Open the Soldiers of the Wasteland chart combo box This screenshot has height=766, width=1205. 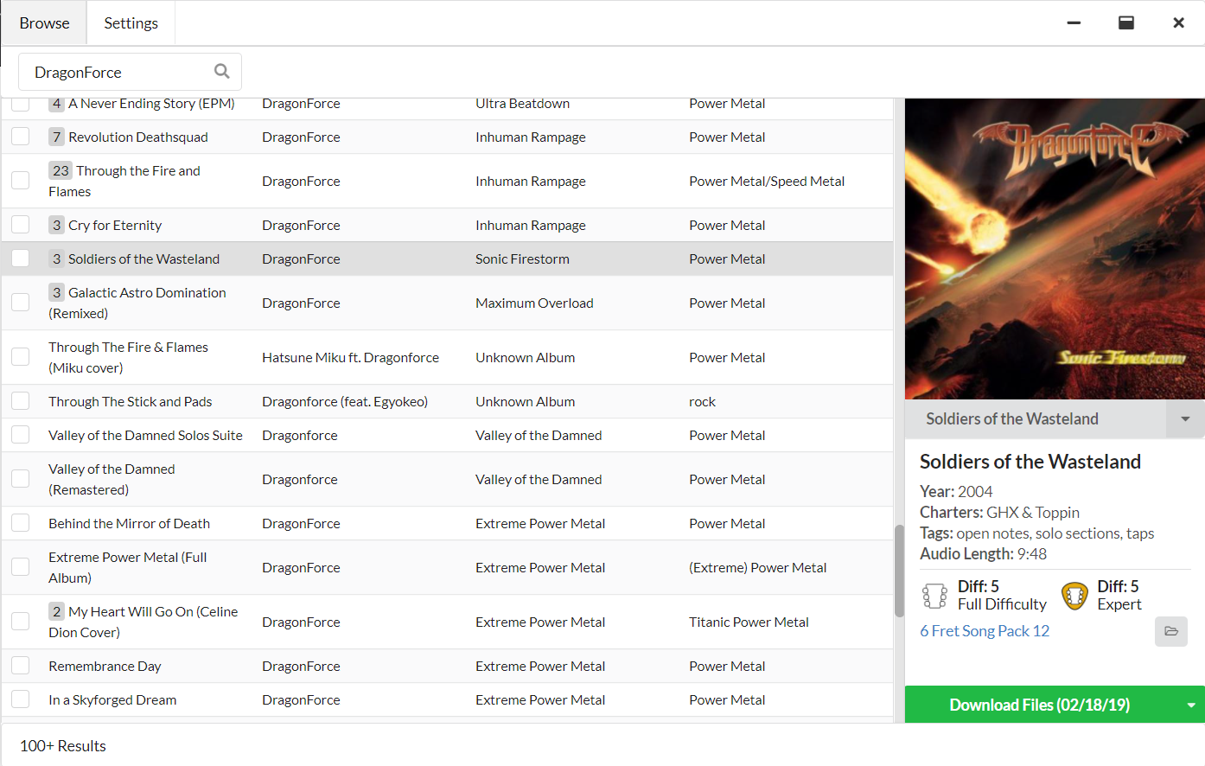point(1035,419)
